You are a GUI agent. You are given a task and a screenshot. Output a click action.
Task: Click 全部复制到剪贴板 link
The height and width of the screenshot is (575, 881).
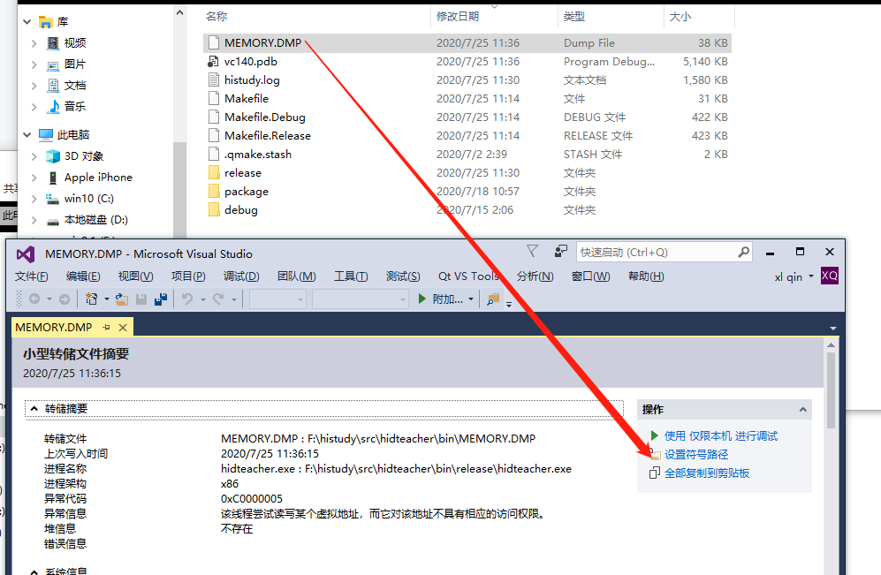[x=707, y=473]
